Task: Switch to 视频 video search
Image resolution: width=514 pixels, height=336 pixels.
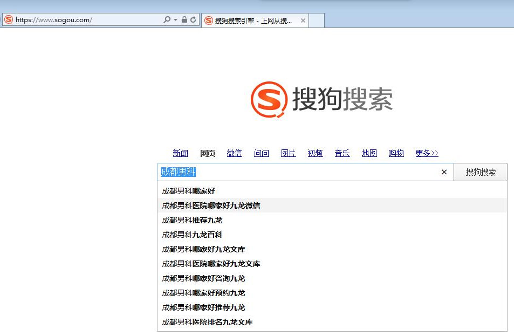Action: 316,153
